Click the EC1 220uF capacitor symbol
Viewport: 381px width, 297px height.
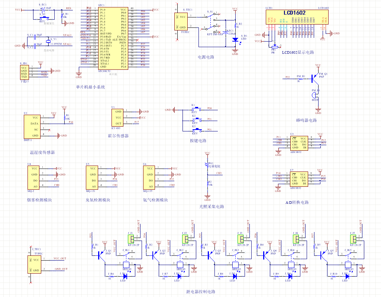pos(226,32)
